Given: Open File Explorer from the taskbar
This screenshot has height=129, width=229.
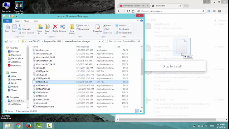Looking at the screenshot, I should tap(8, 126).
